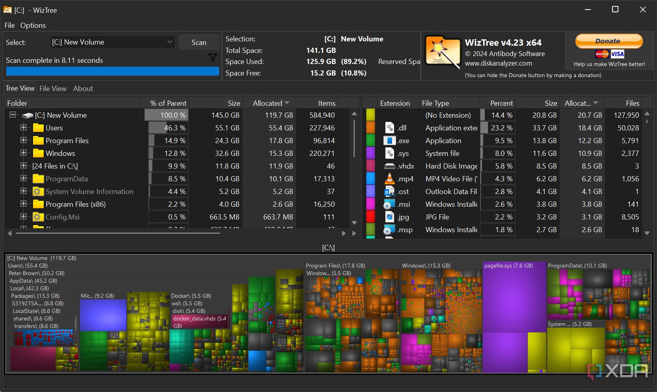Expand the Users folder node

click(23, 127)
